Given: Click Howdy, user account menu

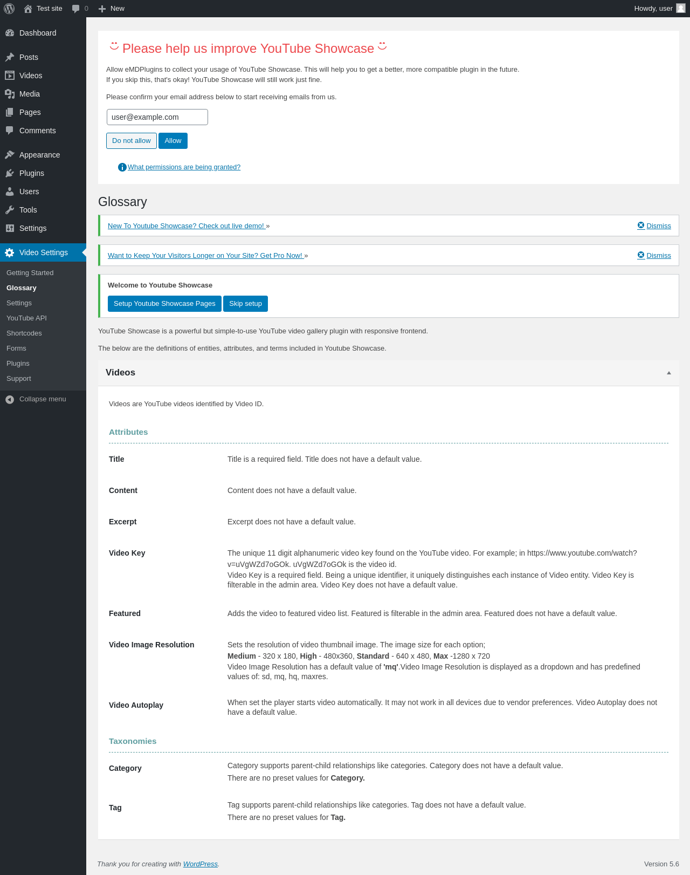Looking at the screenshot, I should [x=660, y=9].
